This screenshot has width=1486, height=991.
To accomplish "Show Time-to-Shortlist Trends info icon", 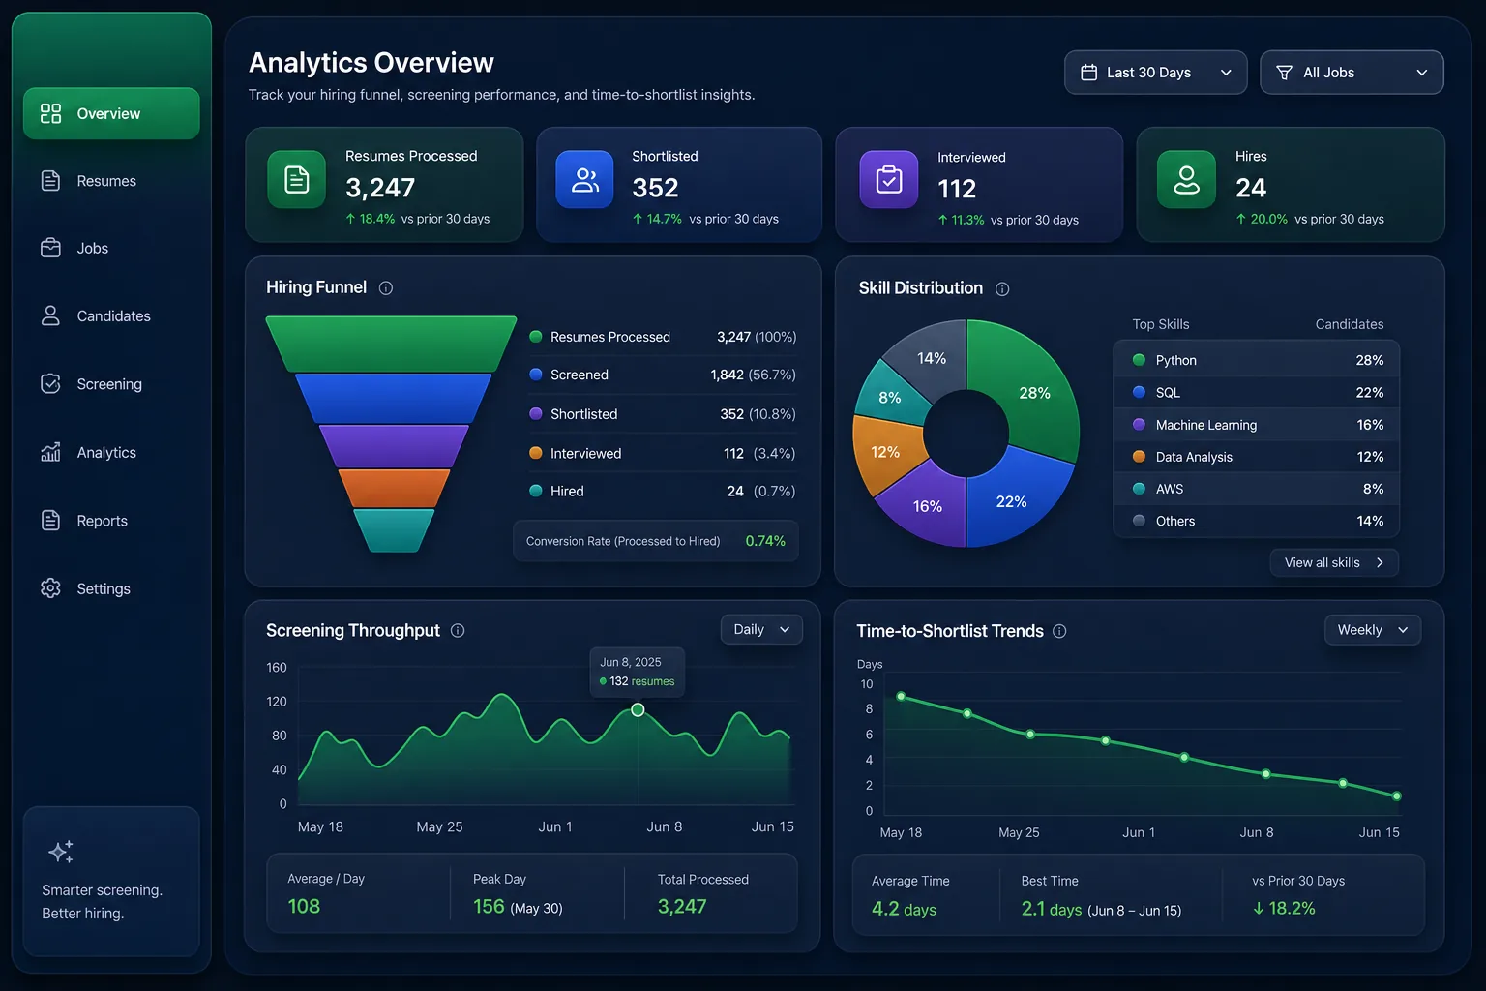I will [1059, 631].
